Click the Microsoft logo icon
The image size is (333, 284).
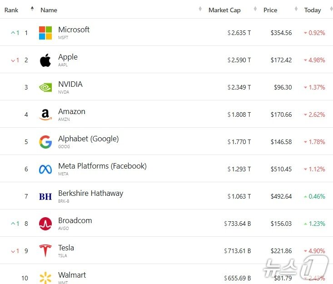pos(45,33)
